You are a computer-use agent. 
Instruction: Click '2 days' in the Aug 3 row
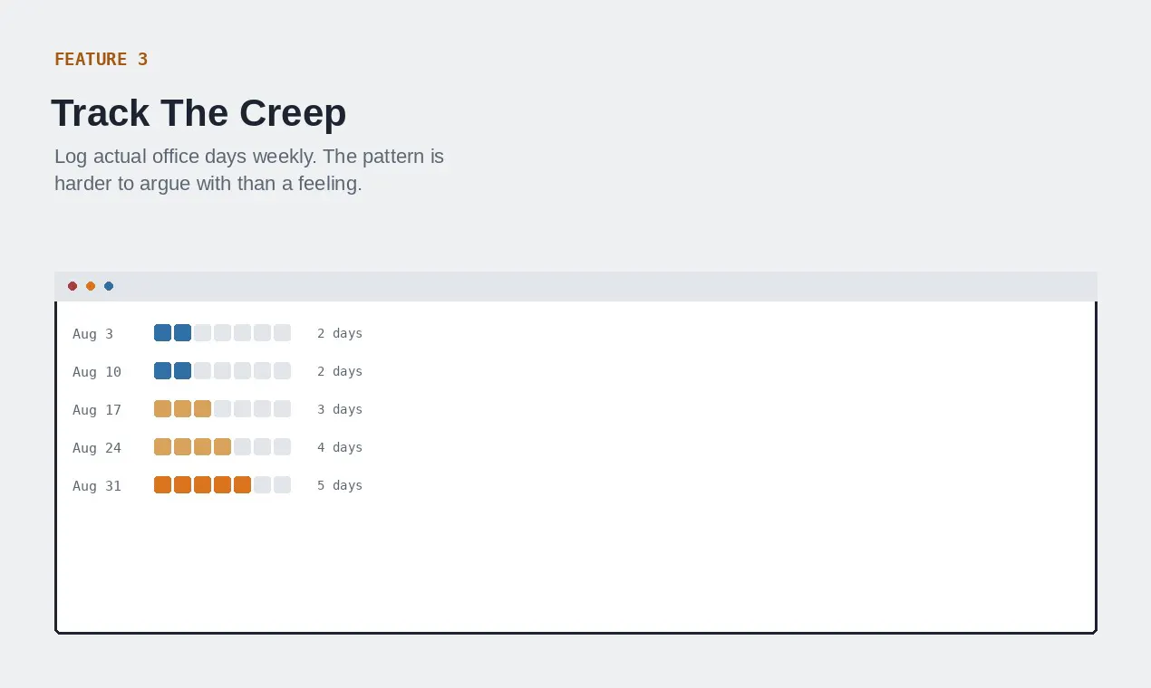[340, 333]
